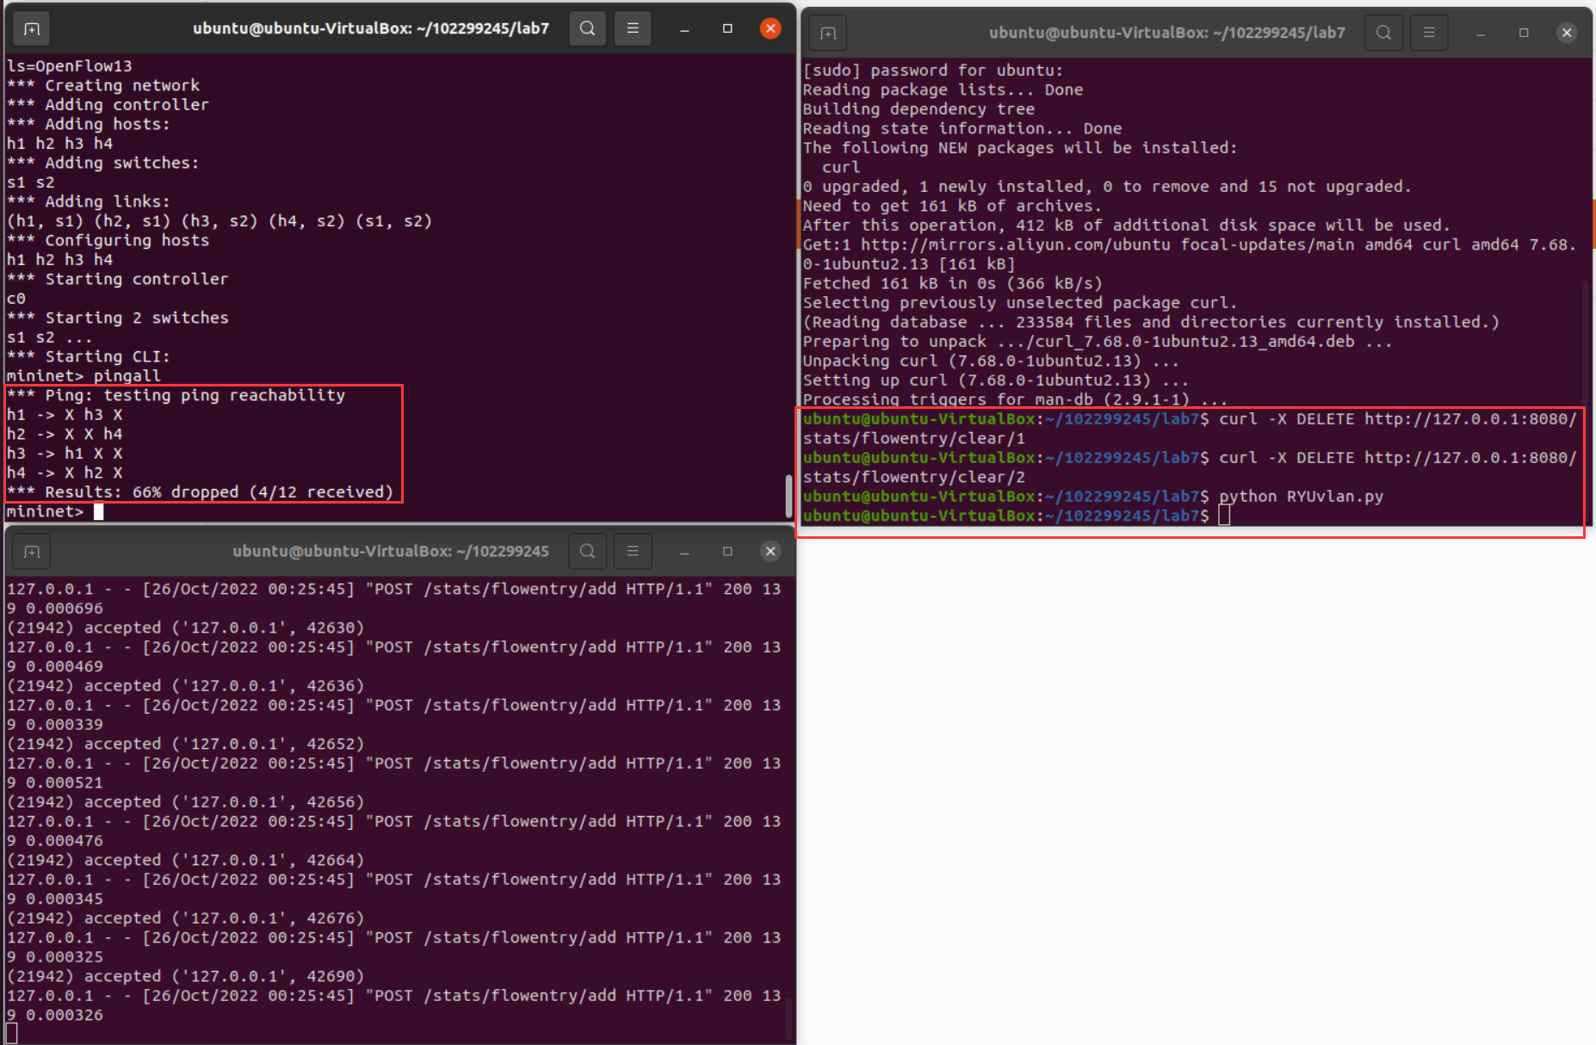
Task: Click the 'Setting up curl' line
Action: (x=996, y=380)
